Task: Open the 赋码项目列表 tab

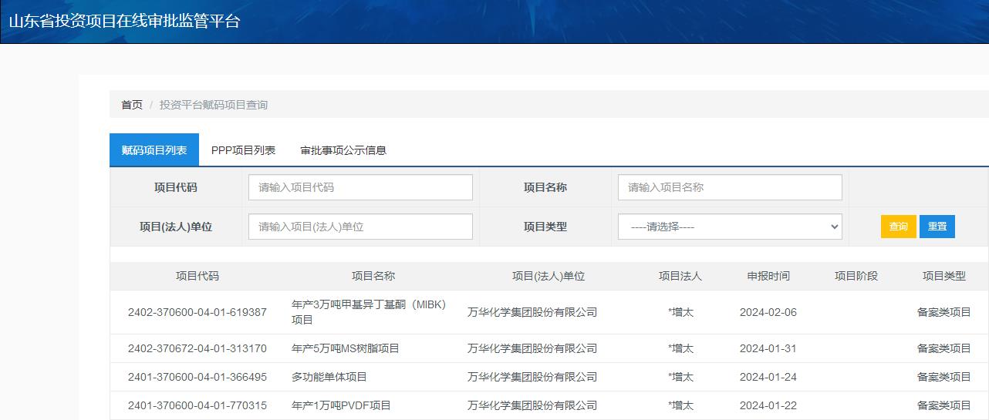Action: (x=154, y=150)
